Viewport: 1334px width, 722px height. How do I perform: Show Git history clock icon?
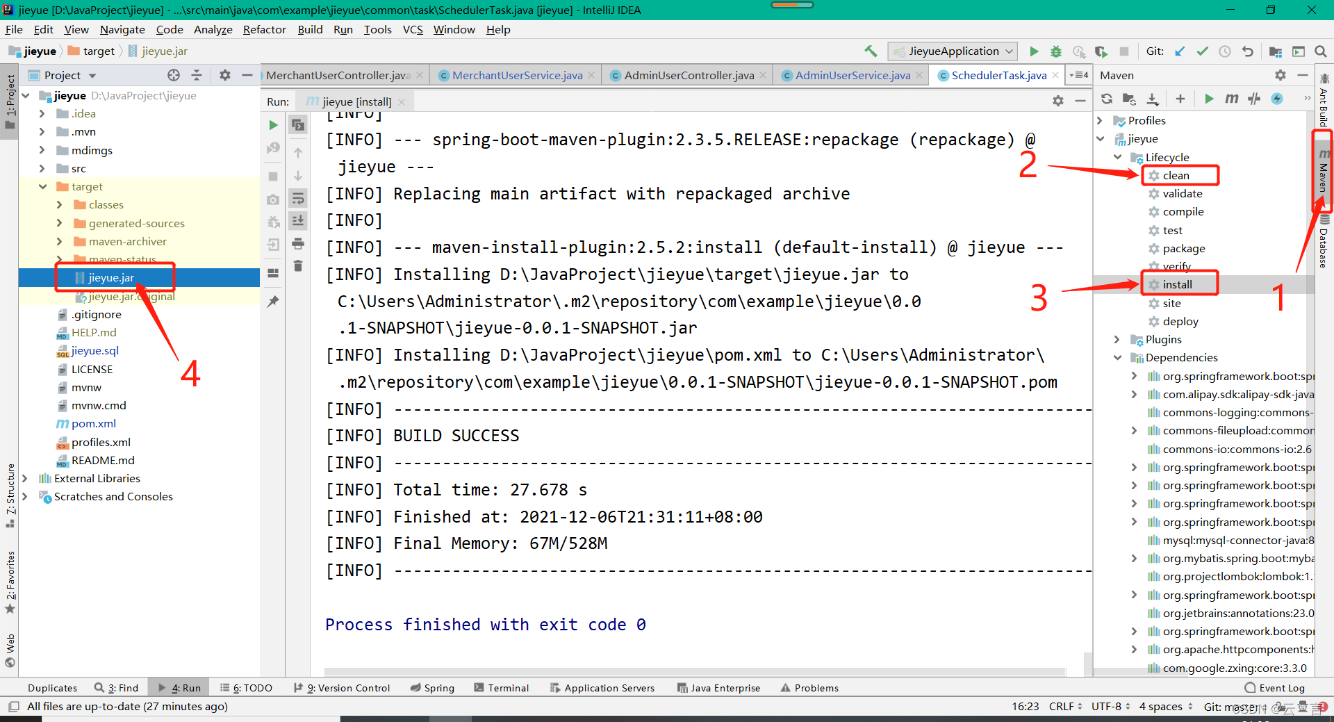pyautogui.click(x=1225, y=51)
